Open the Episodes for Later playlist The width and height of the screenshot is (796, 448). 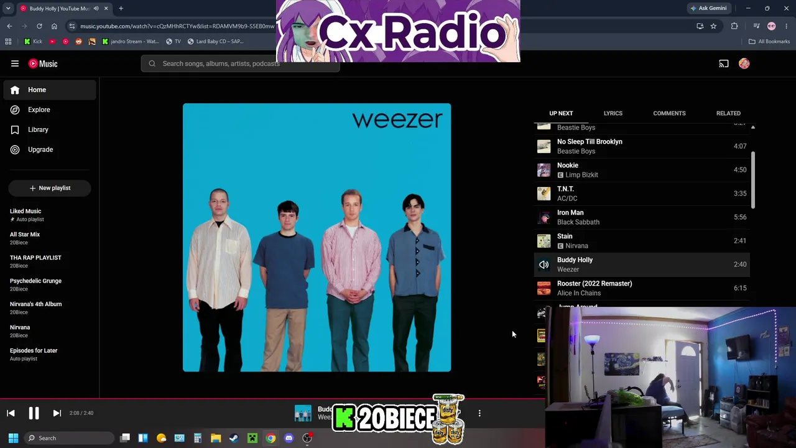pos(50,354)
